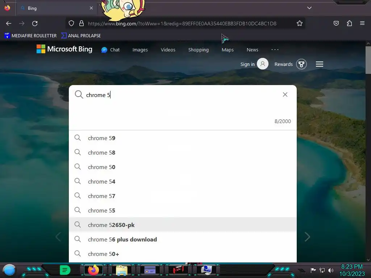Viewport: 371px width, 278px height.
Task: Click Sign in
Action: point(247,64)
